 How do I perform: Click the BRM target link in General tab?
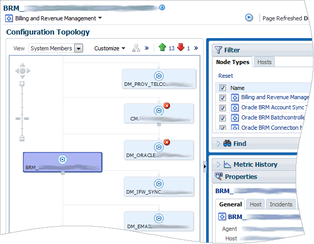pos(264,217)
